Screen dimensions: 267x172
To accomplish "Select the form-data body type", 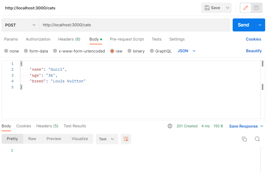I will [x=36, y=51].
